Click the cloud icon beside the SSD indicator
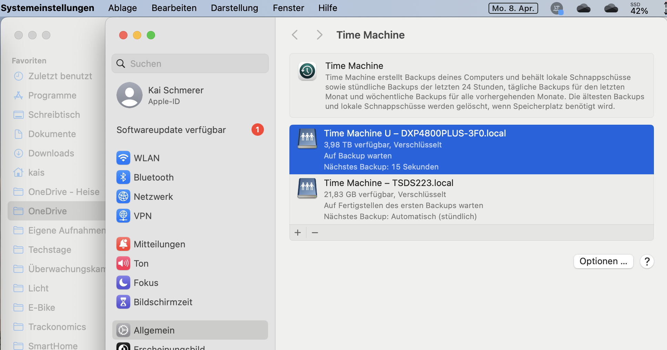 [x=611, y=8]
